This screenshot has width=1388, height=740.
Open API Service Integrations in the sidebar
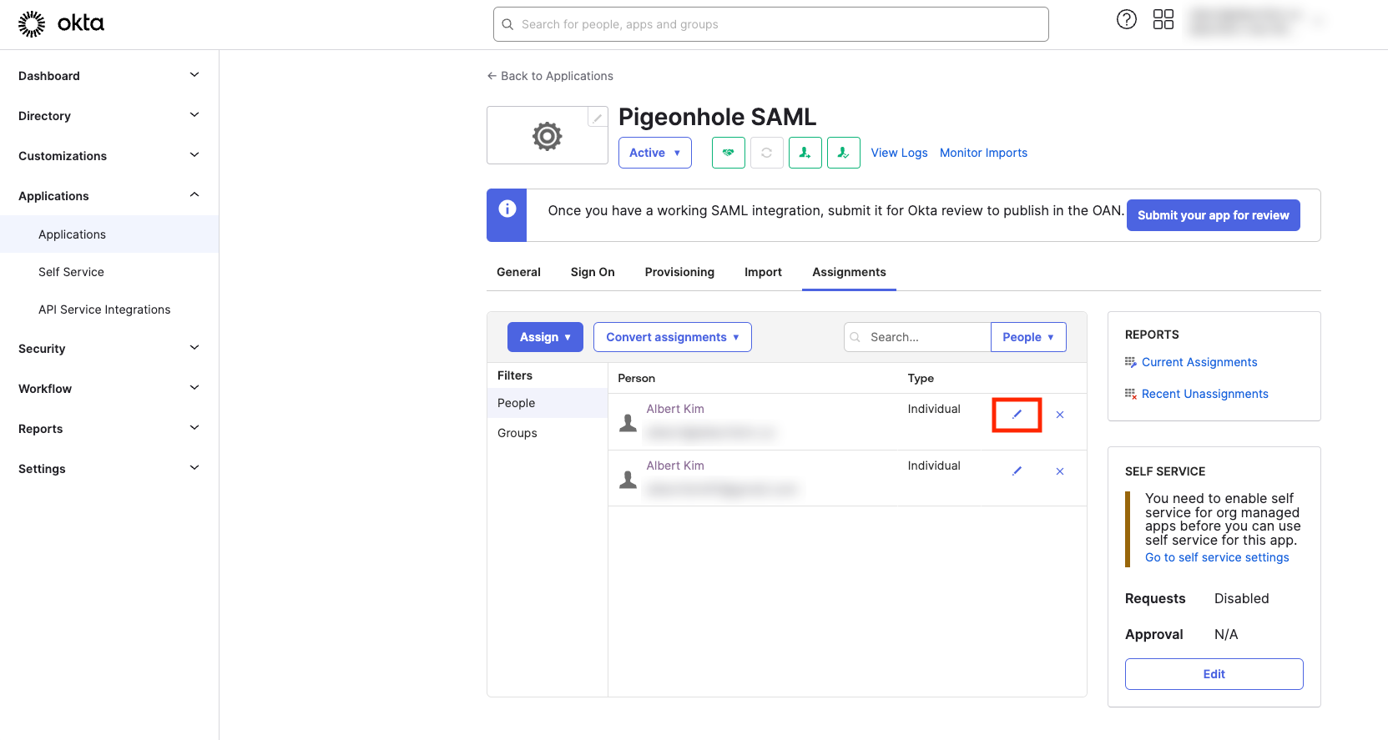coord(109,310)
